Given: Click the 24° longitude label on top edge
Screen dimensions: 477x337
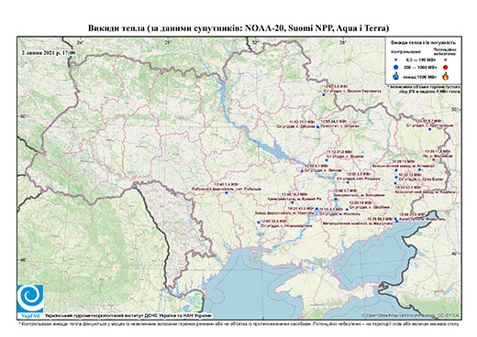Looking at the screenshot, I should pos(80,43).
